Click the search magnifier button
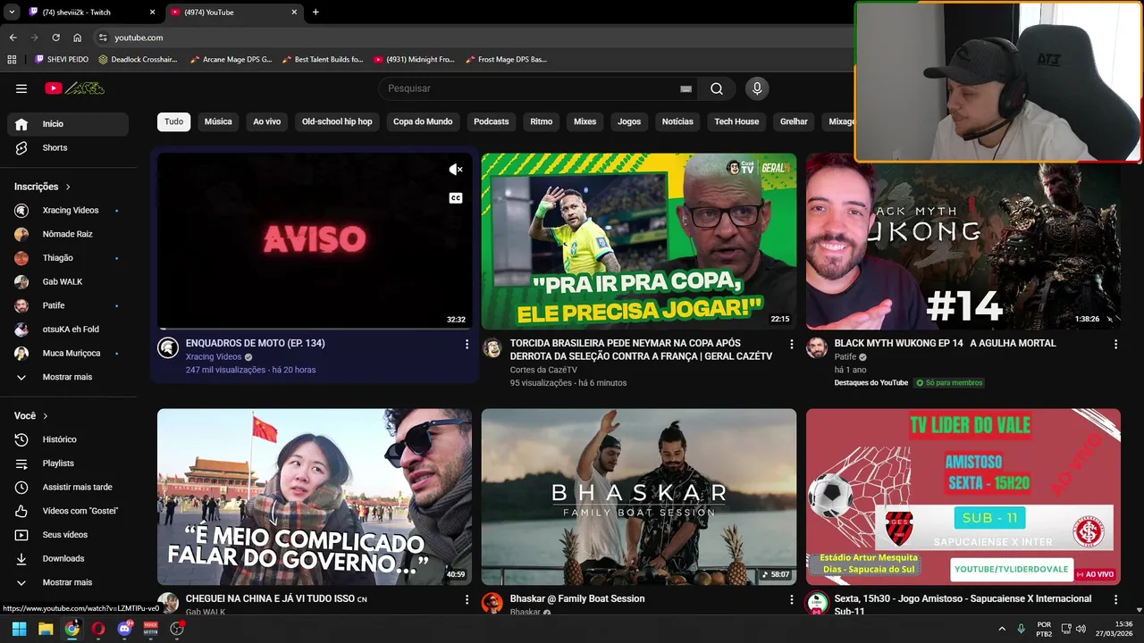 (717, 88)
